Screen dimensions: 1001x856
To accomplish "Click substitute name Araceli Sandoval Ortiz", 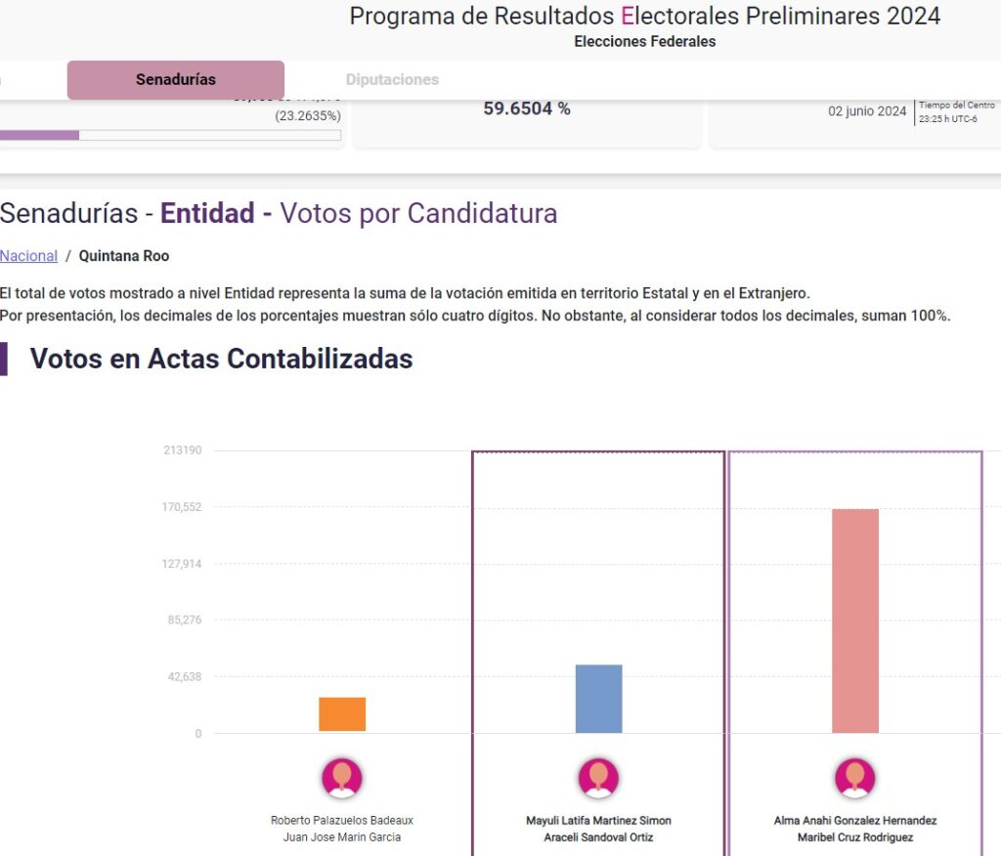I will click(598, 837).
